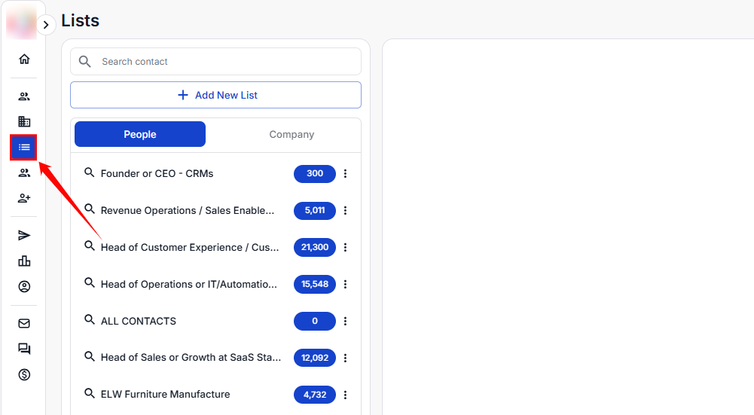Open options menu for ALL CONTACTS list
Image resolution: width=754 pixels, height=415 pixels.
tap(345, 322)
